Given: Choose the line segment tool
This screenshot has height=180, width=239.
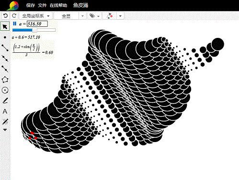Looking at the screenshot, I should (x=5, y=48).
